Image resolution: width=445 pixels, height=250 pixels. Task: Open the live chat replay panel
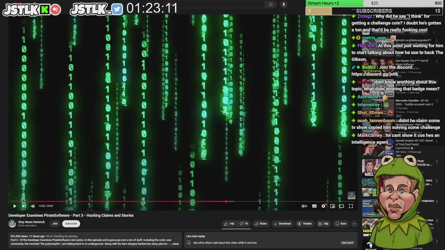[347, 243]
